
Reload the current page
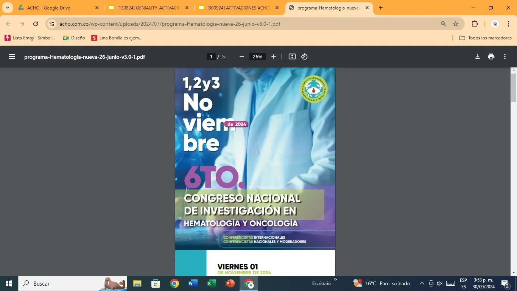(x=36, y=24)
